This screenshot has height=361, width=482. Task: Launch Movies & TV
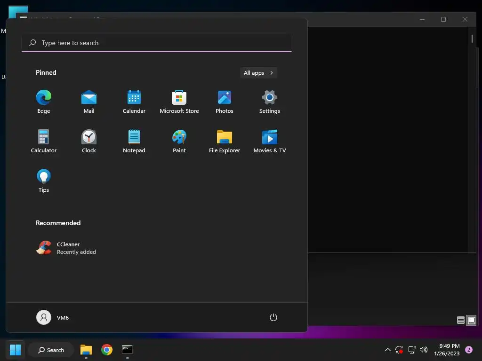(x=270, y=141)
